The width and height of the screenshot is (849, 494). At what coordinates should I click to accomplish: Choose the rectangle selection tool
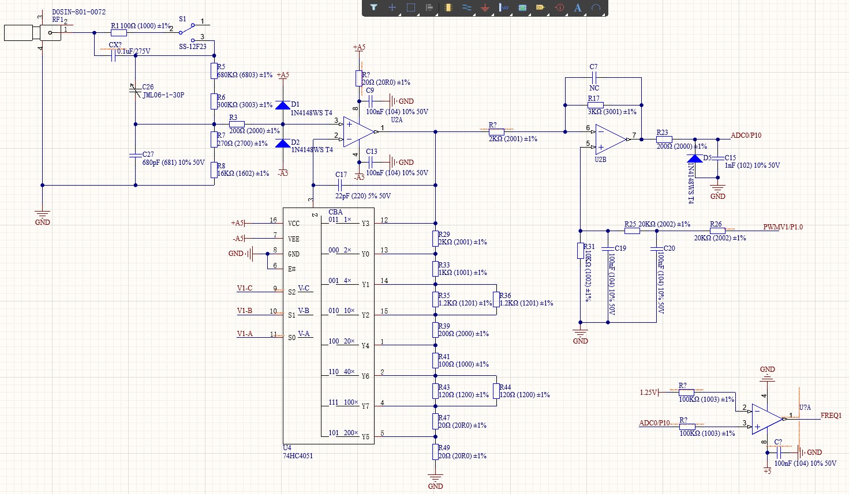point(411,7)
